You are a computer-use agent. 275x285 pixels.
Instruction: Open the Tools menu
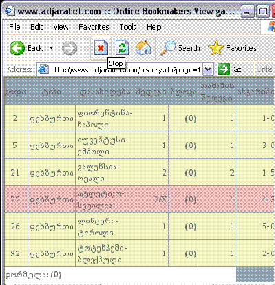pyautogui.click(x=128, y=27)
